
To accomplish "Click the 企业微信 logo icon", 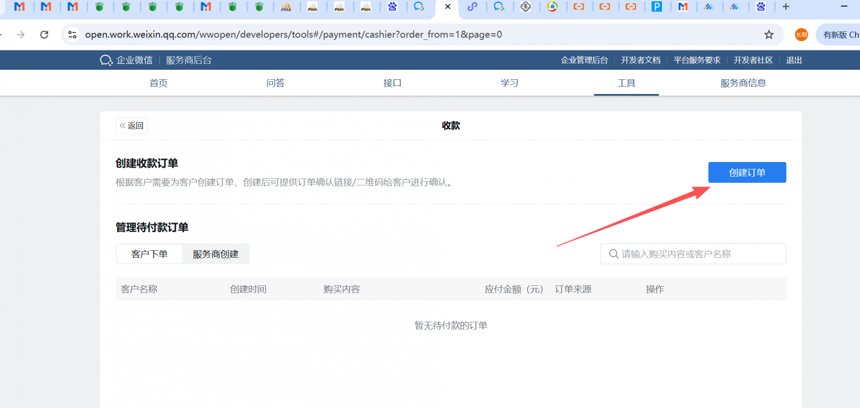I will (106, 60).
